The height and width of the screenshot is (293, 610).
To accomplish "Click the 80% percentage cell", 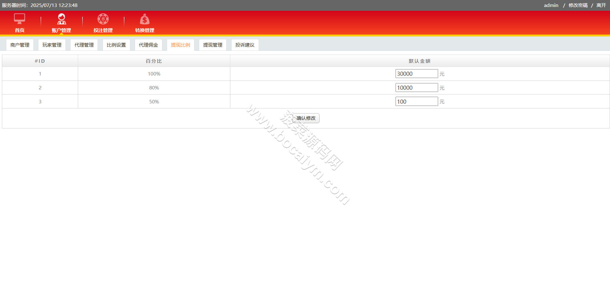I will click(x=154, y=88).
